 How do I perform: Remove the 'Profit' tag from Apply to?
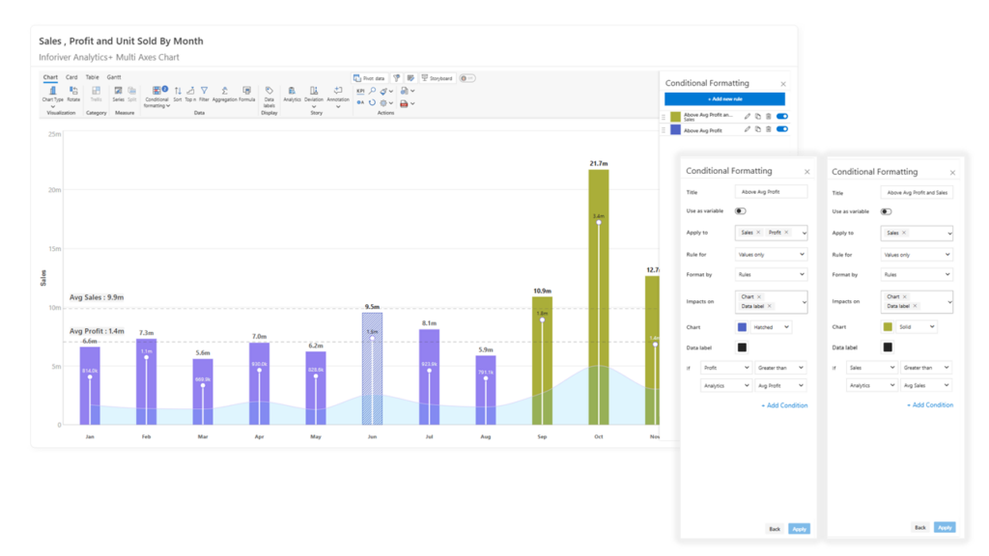[x=786, y=233]
